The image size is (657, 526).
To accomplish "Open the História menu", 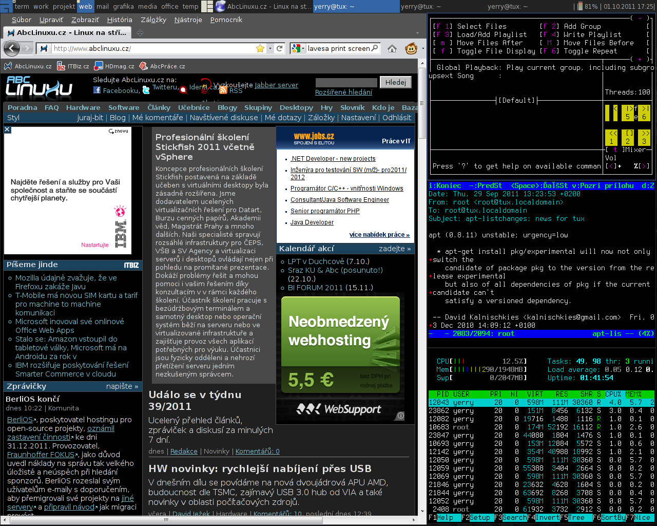I will pyautogui.click(x=120, y=20).
